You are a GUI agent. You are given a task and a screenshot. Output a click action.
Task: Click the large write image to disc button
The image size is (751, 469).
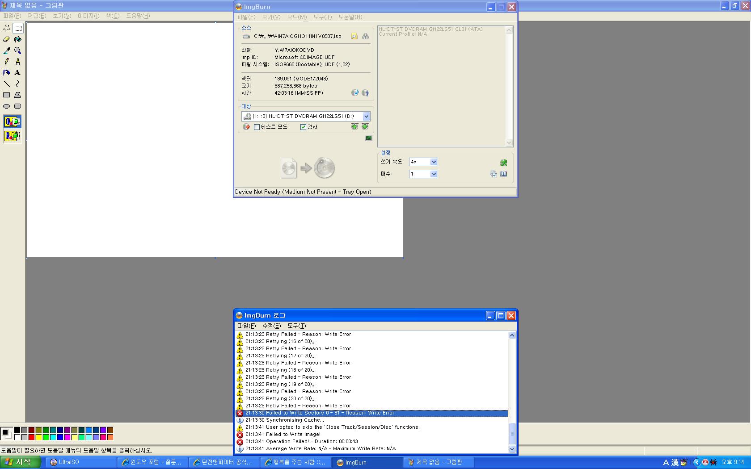click(308, 168)
